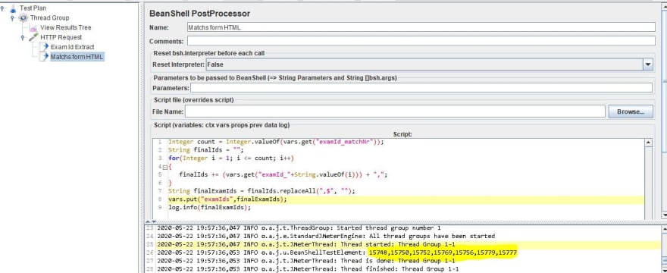The height and width of the screenshot is (273, 667).
Task: Click the Reset Interpreter dropdown arrow
Action: pos(648,64)
